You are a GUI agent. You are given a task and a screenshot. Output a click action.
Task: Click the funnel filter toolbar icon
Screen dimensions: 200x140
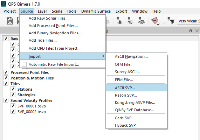(x=171, y=21)
